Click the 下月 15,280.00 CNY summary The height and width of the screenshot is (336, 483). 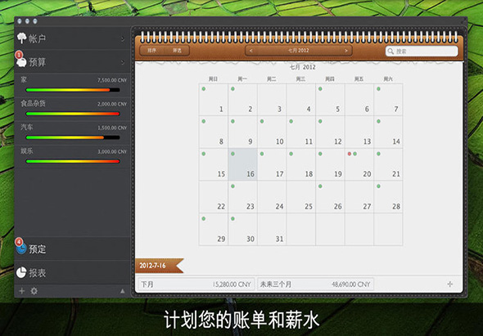pyautogui.click(x=196, y=284)
